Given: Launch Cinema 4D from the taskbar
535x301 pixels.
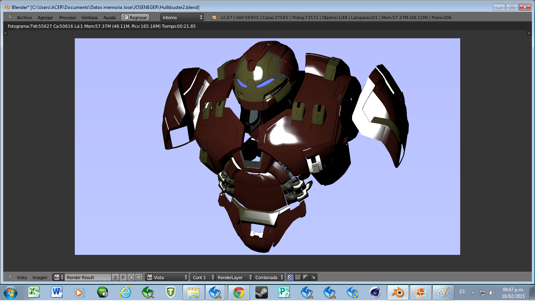Looking at the screenshot, I should pos(375,292).
